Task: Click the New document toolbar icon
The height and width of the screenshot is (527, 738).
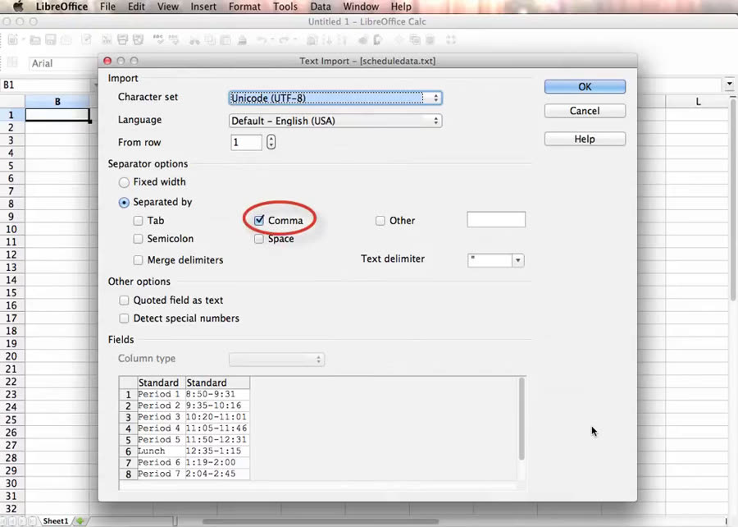Action: pyautogui.click(x=12, y=40)
